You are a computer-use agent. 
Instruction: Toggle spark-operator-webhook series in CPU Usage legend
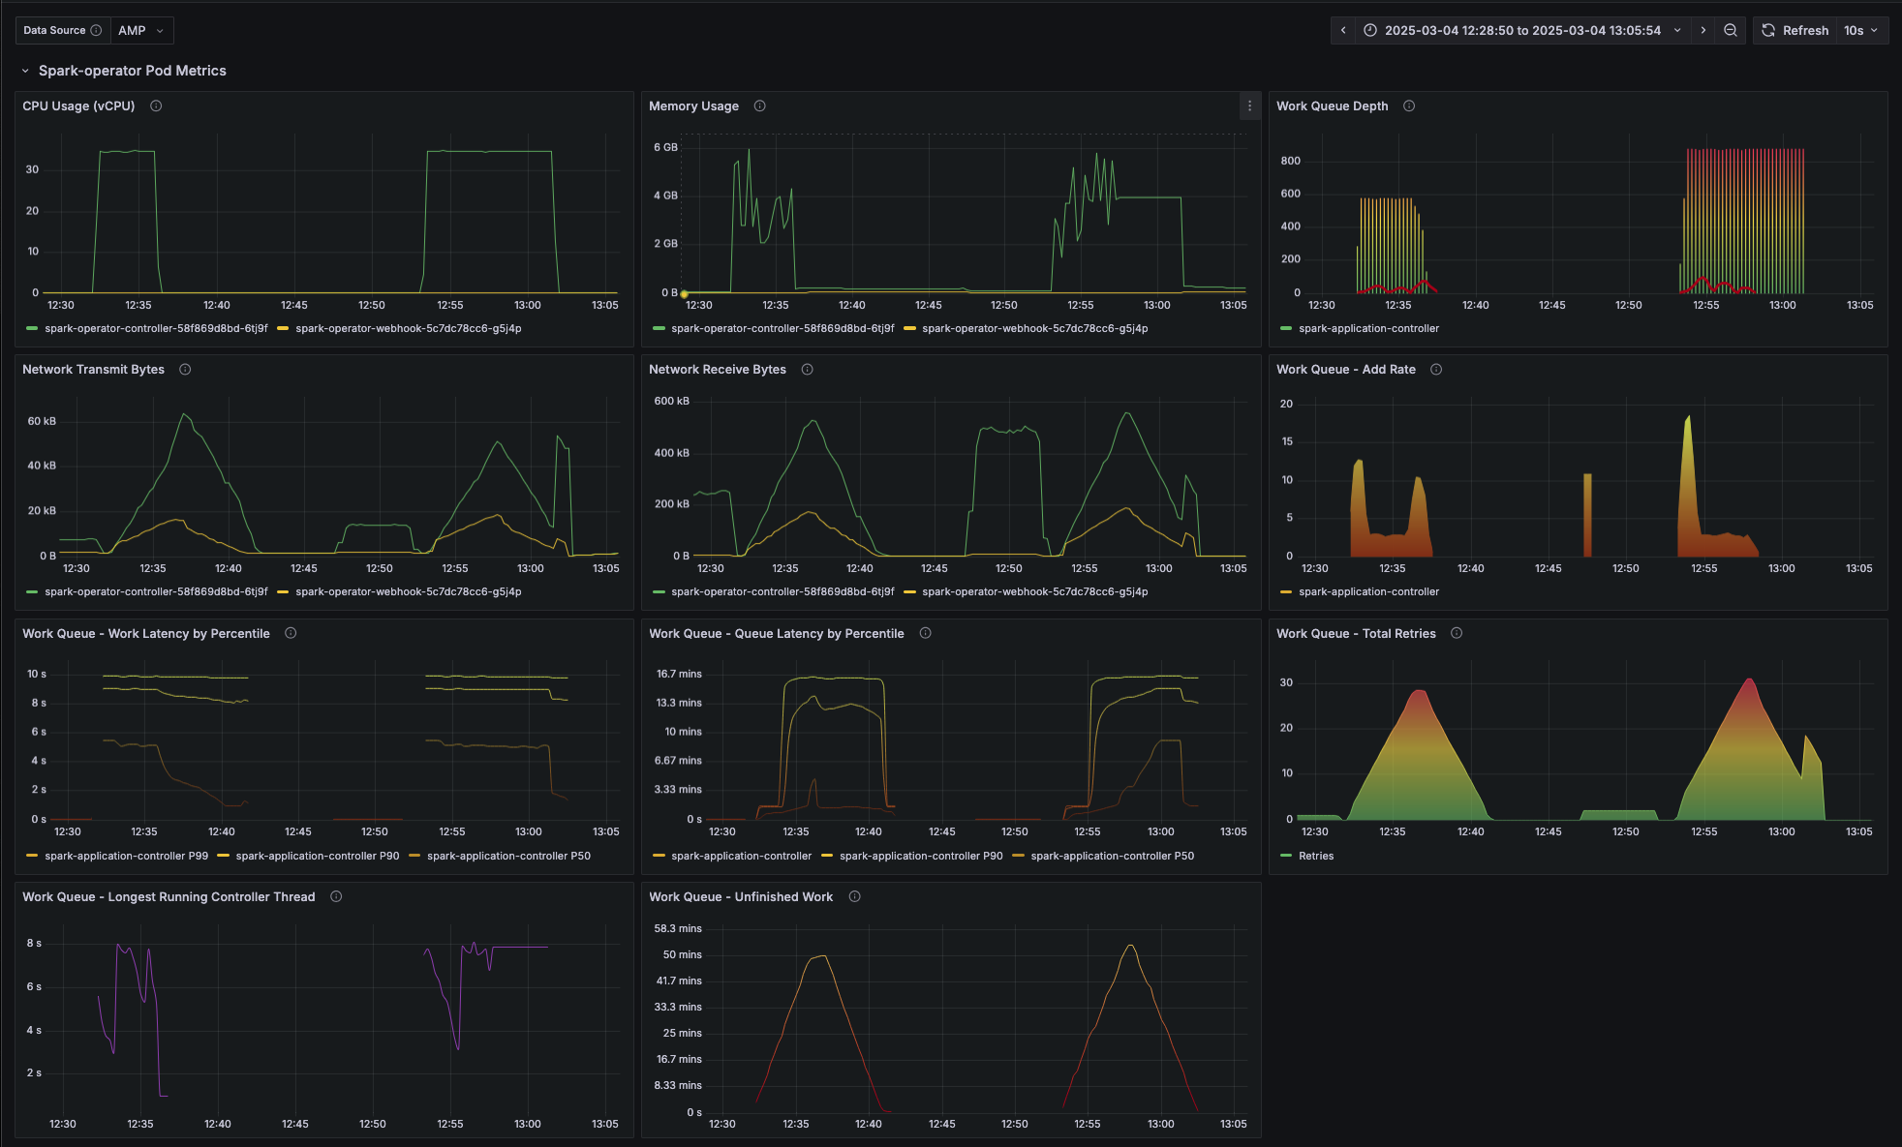point(408,329)
